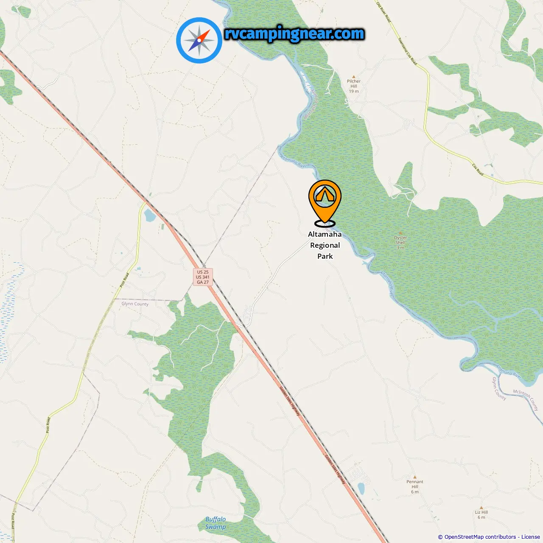
Task: Click the Oyster Shell peak triangle marker
Action: (x=400, y=233)
